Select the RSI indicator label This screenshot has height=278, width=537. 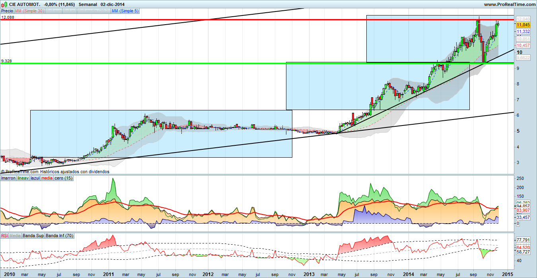pyautogui.click(x=4, y=236)
